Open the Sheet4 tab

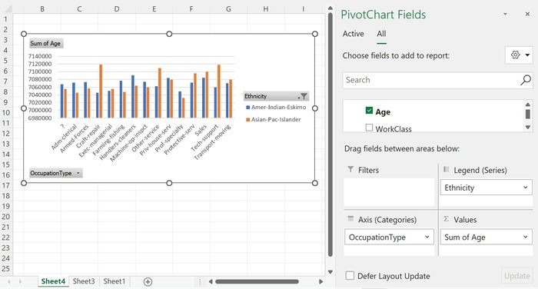[x=53, y=281]
